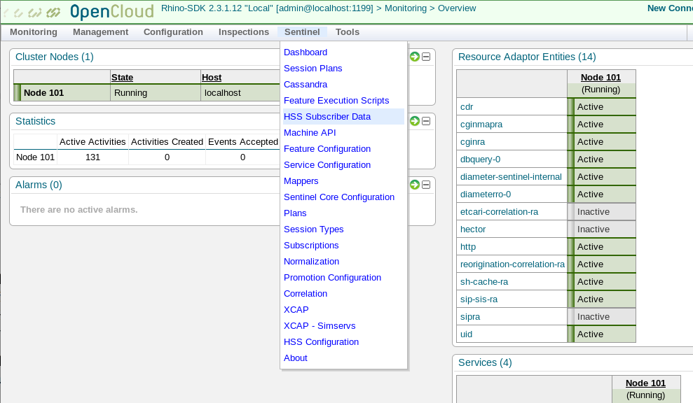
Task: Click the OpenCloud logo
Action: (78, 12)
